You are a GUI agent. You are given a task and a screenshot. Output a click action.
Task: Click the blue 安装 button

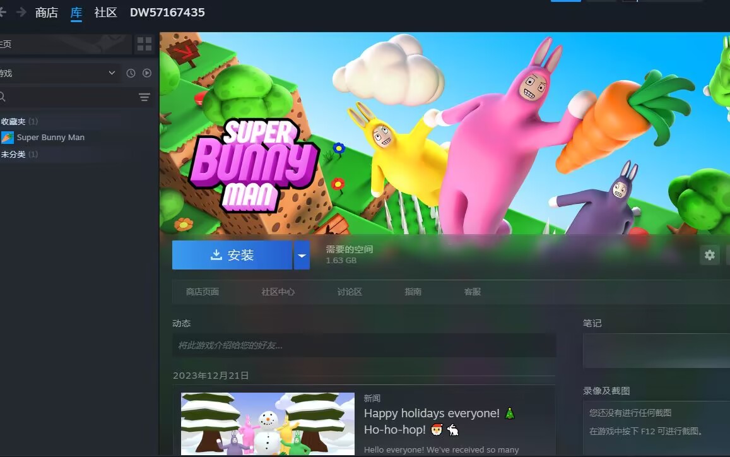tap(232, 255)
